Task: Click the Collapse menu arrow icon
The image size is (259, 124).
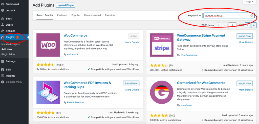Action: click(x=3, y=82)
